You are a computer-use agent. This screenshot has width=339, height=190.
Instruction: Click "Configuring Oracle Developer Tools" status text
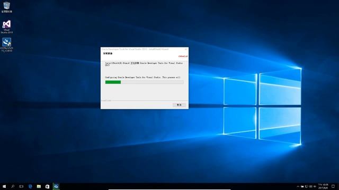click(x=142, y=78)
